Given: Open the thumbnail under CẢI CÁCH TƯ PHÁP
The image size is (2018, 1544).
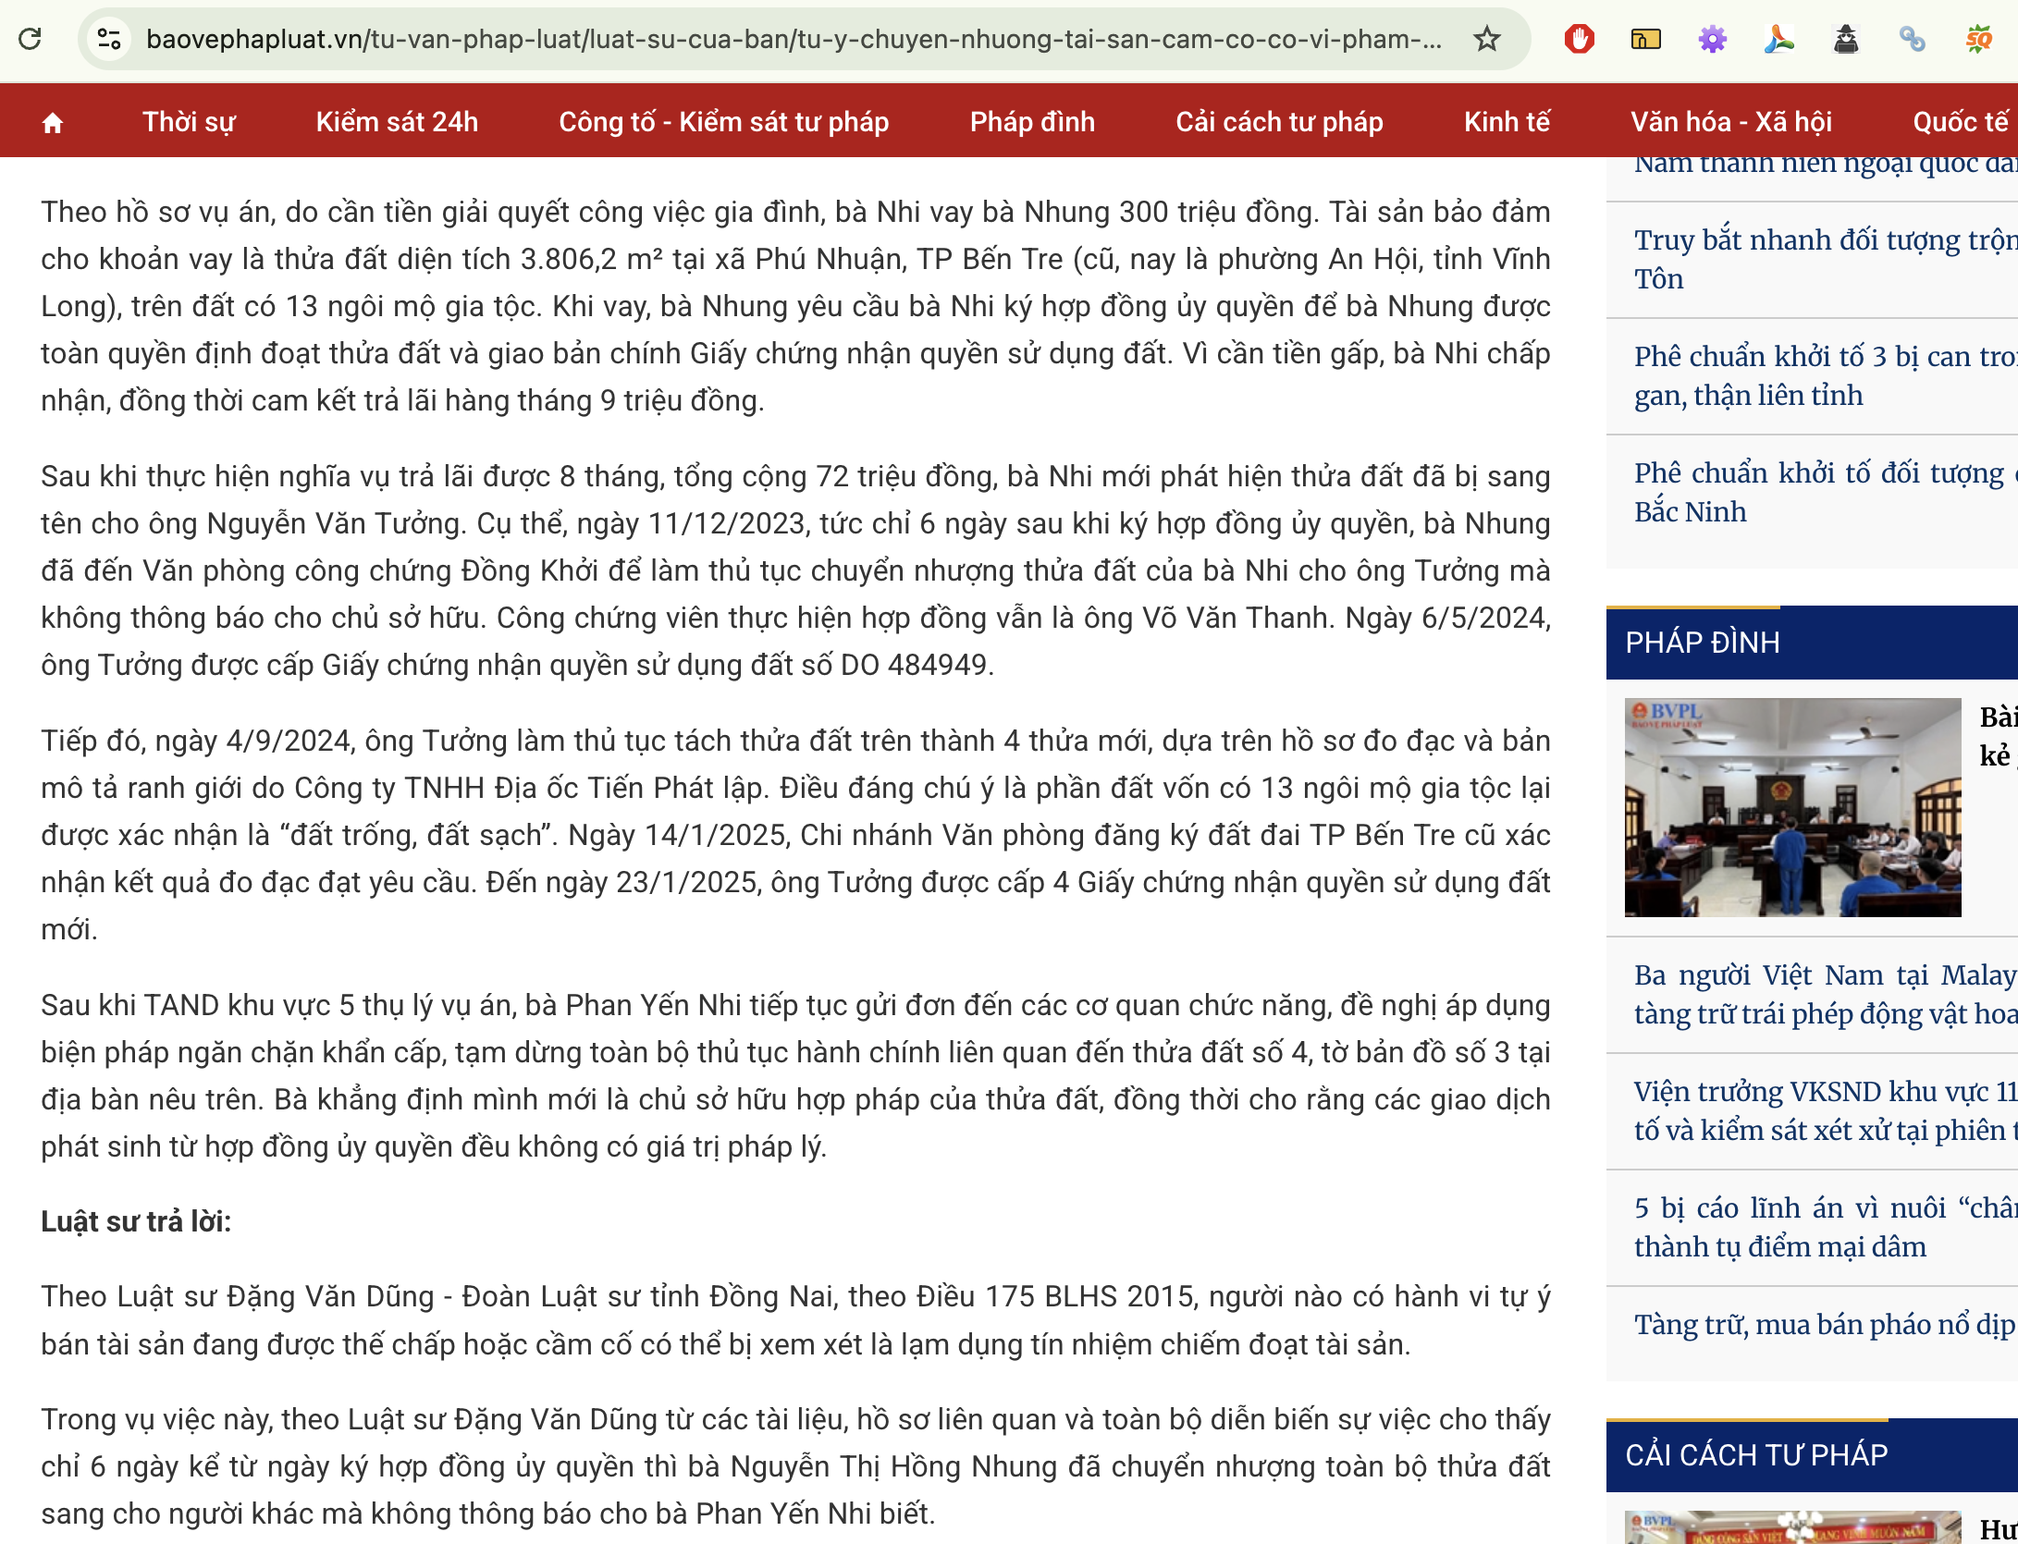Looking at the screenshot, I should [1792, 1527].
